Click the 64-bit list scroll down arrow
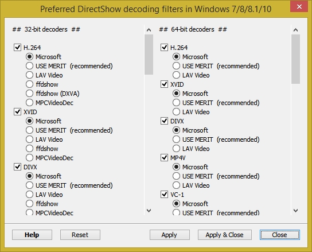This screenshot has width=312, height=252. pyautogui.click(x=296, y=211)
